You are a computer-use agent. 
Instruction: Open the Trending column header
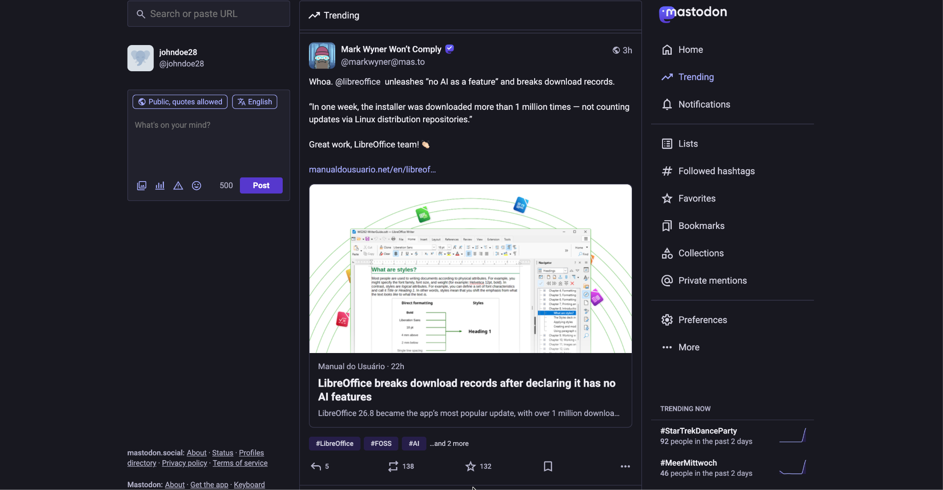[471, 16]
